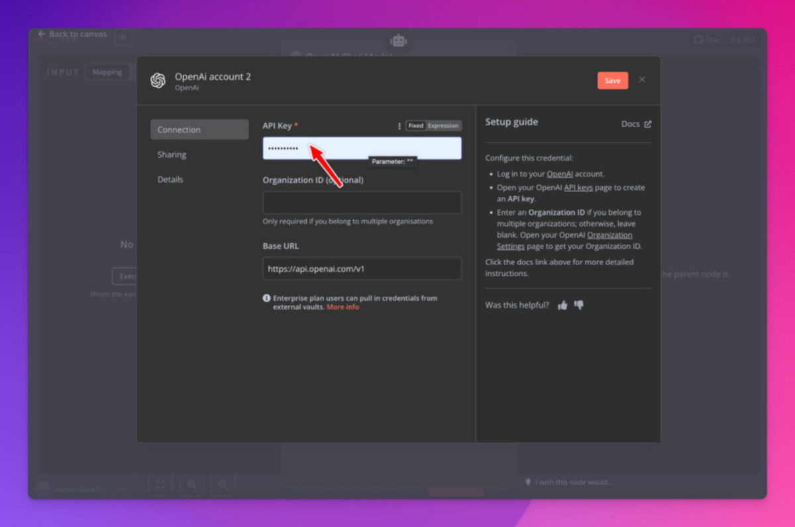Click the 'I wish this node would...' text

pos(574,482)
